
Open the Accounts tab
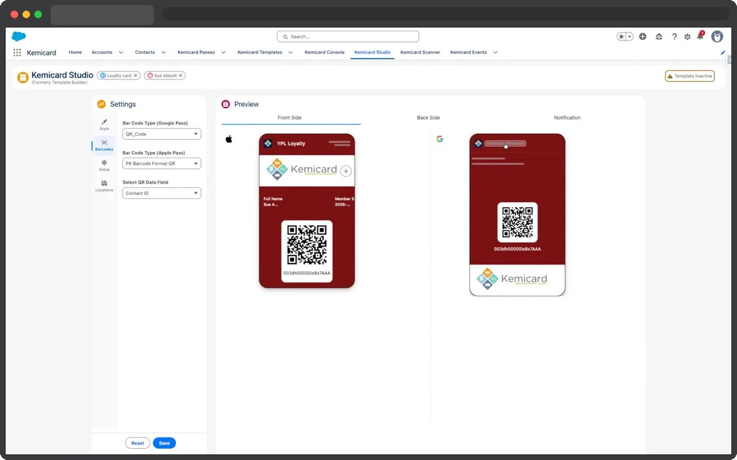coord(102,52)
